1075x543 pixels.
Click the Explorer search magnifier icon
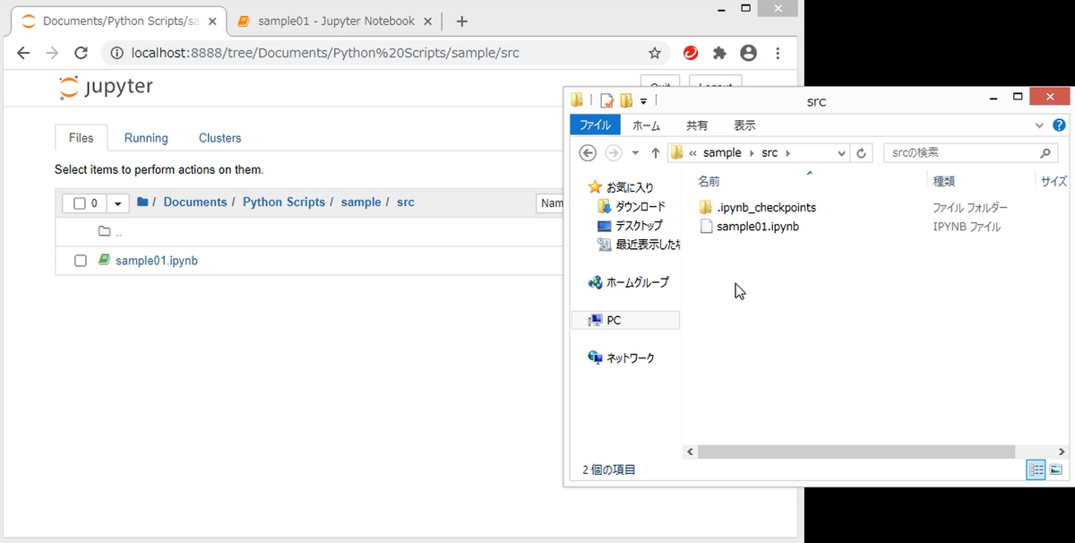pyautogui.click(x=1045, y=153)
